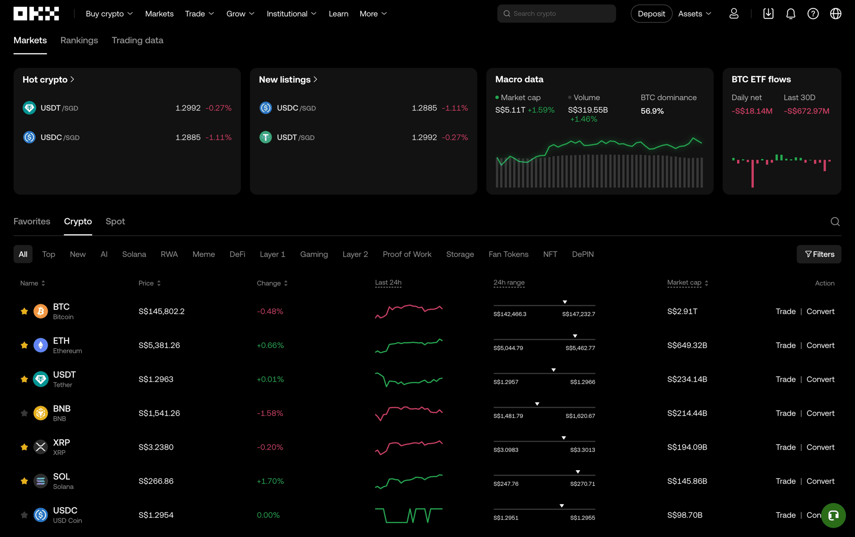The height and width of the screenshot is (537, 855).
Task: Toggle the XRP favorite star
Action: click(24, 447)
